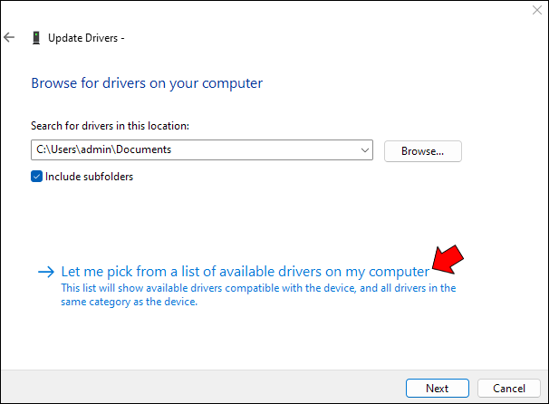The image size is (549, 404).
Task: Close the Update Drivers dialog
Action: pos(536,12)
